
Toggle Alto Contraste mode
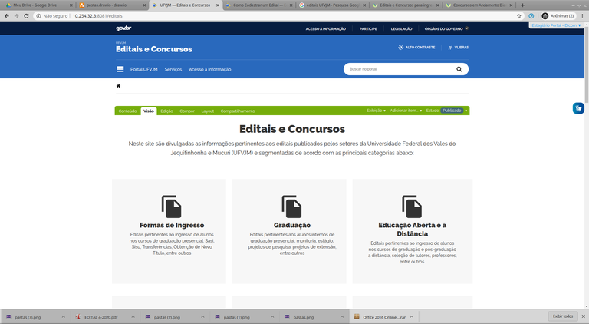coord(416,48)
